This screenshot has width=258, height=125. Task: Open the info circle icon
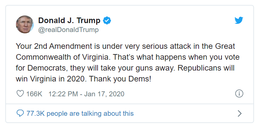[x=239, y=94]
